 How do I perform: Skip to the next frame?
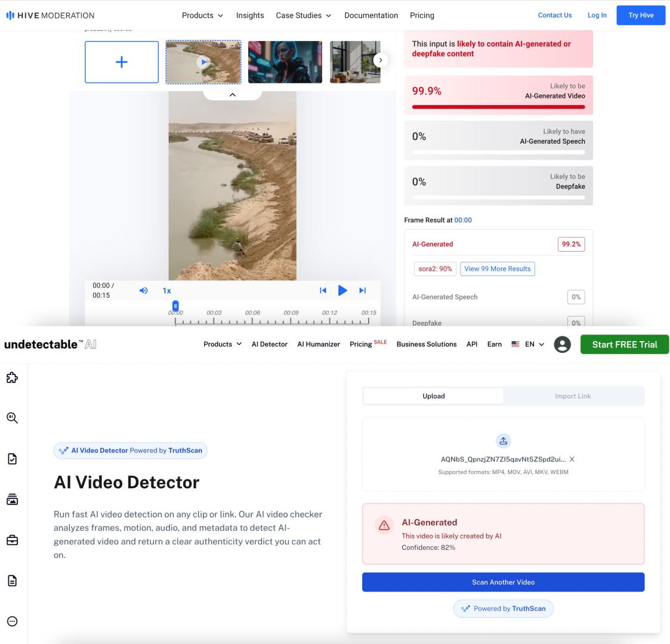click(x=362, y=290)
